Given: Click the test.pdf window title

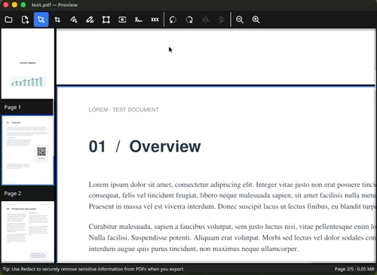Looking at the screenshot, I should tap(54, 5).
